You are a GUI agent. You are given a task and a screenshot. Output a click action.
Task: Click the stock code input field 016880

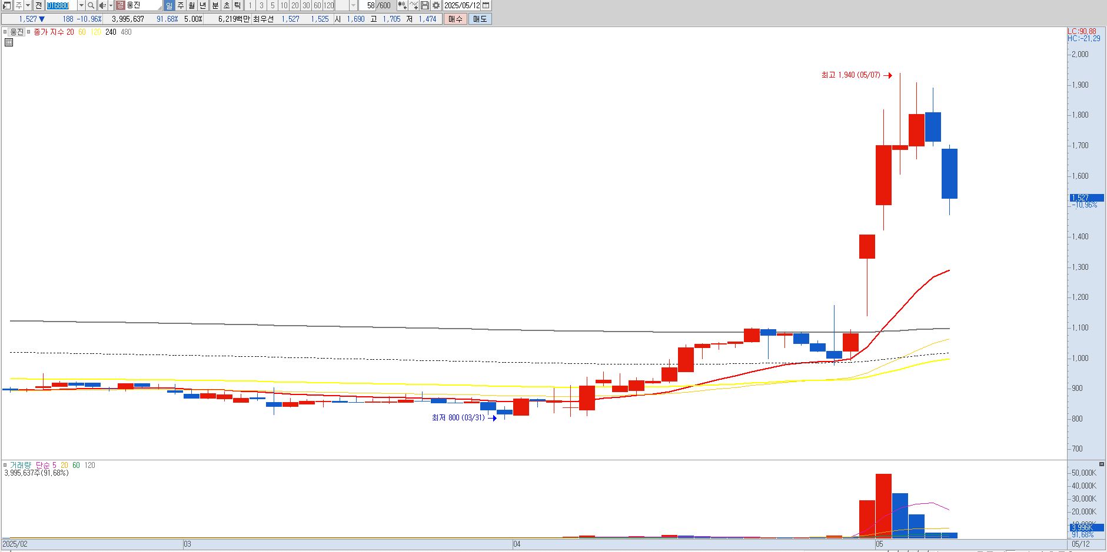click(61, 5)
